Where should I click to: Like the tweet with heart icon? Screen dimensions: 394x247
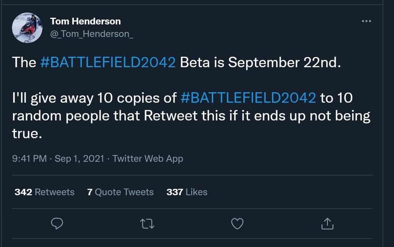point(238,224)
